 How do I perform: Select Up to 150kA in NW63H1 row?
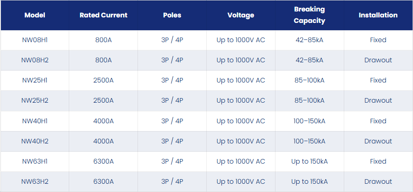pos(309,161)
